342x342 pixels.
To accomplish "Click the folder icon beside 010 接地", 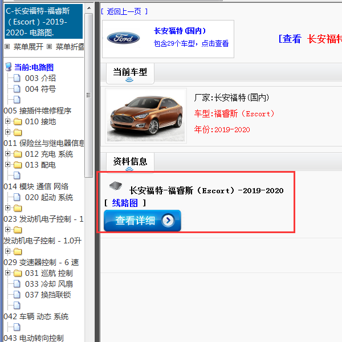I will [x=18, y=121].
